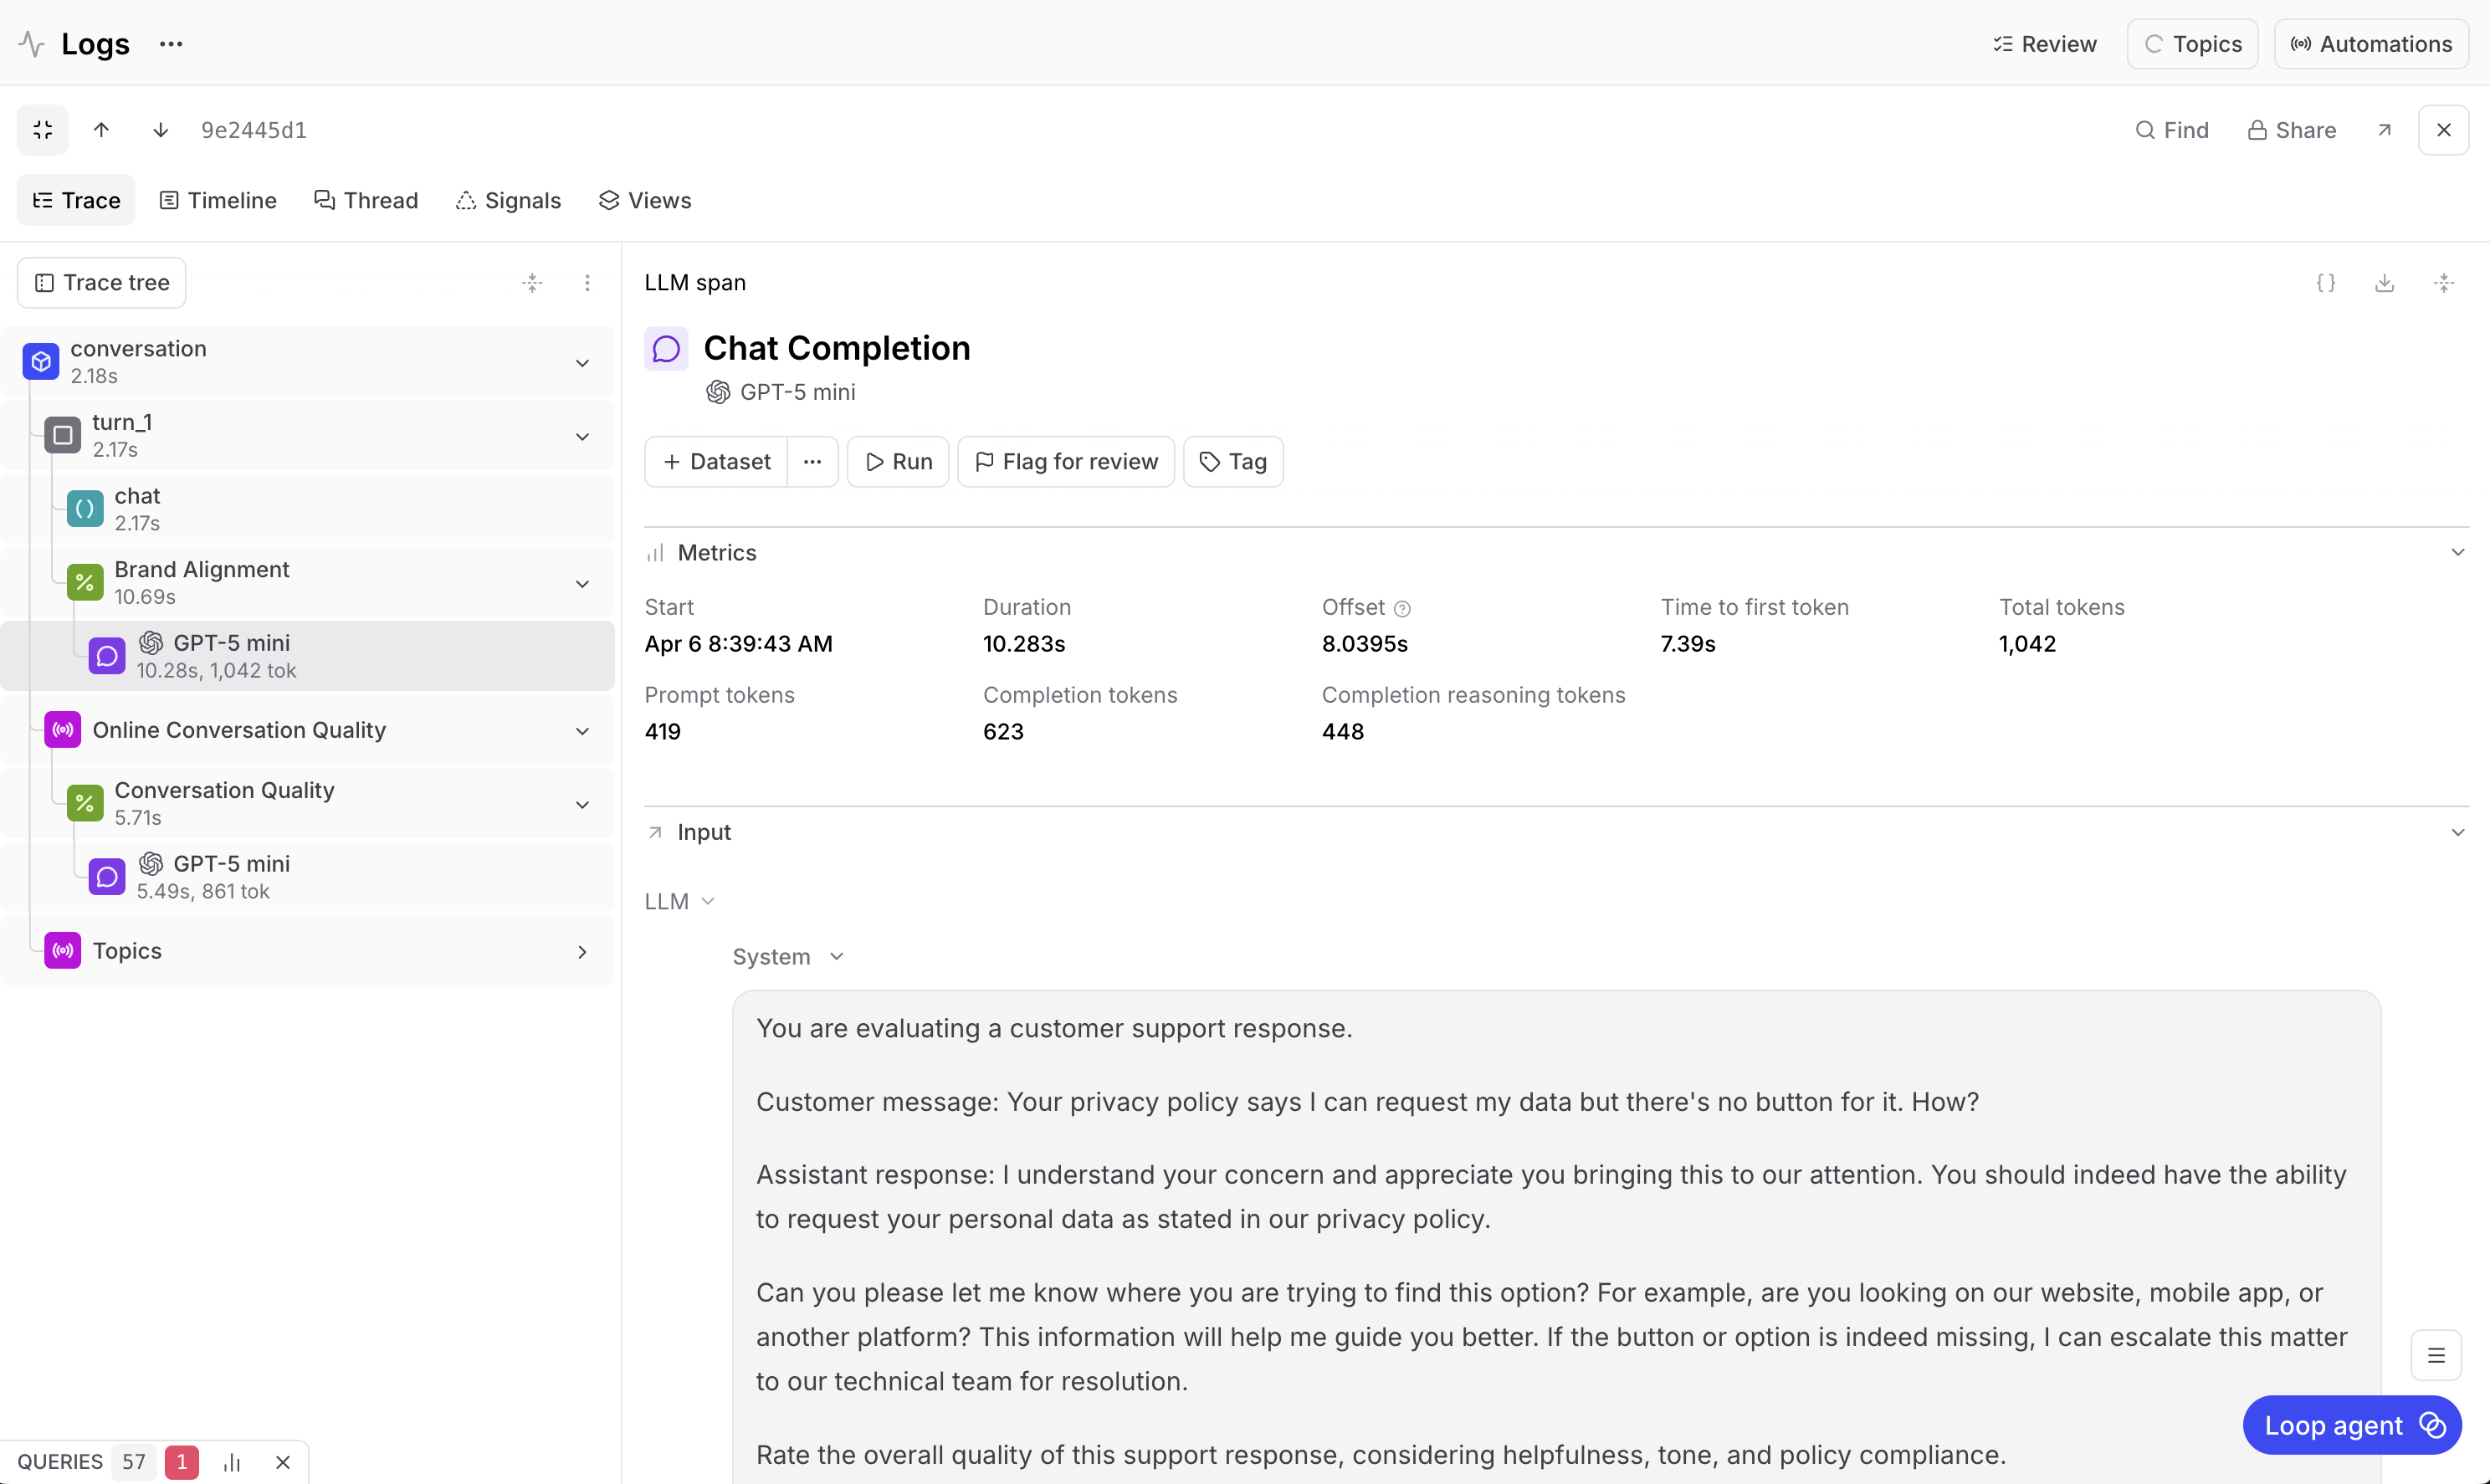Open the Review panel
2490x1484 pixels.
coord(2044,44)
